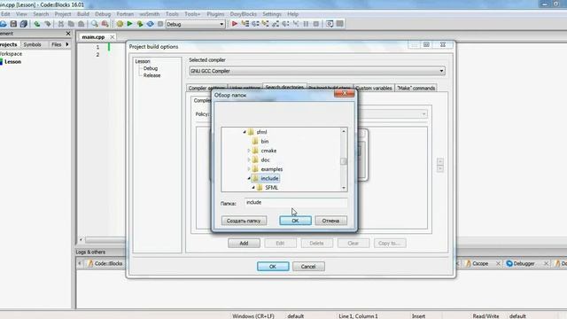Click the blue Rebuild icon

click(150, 24)
